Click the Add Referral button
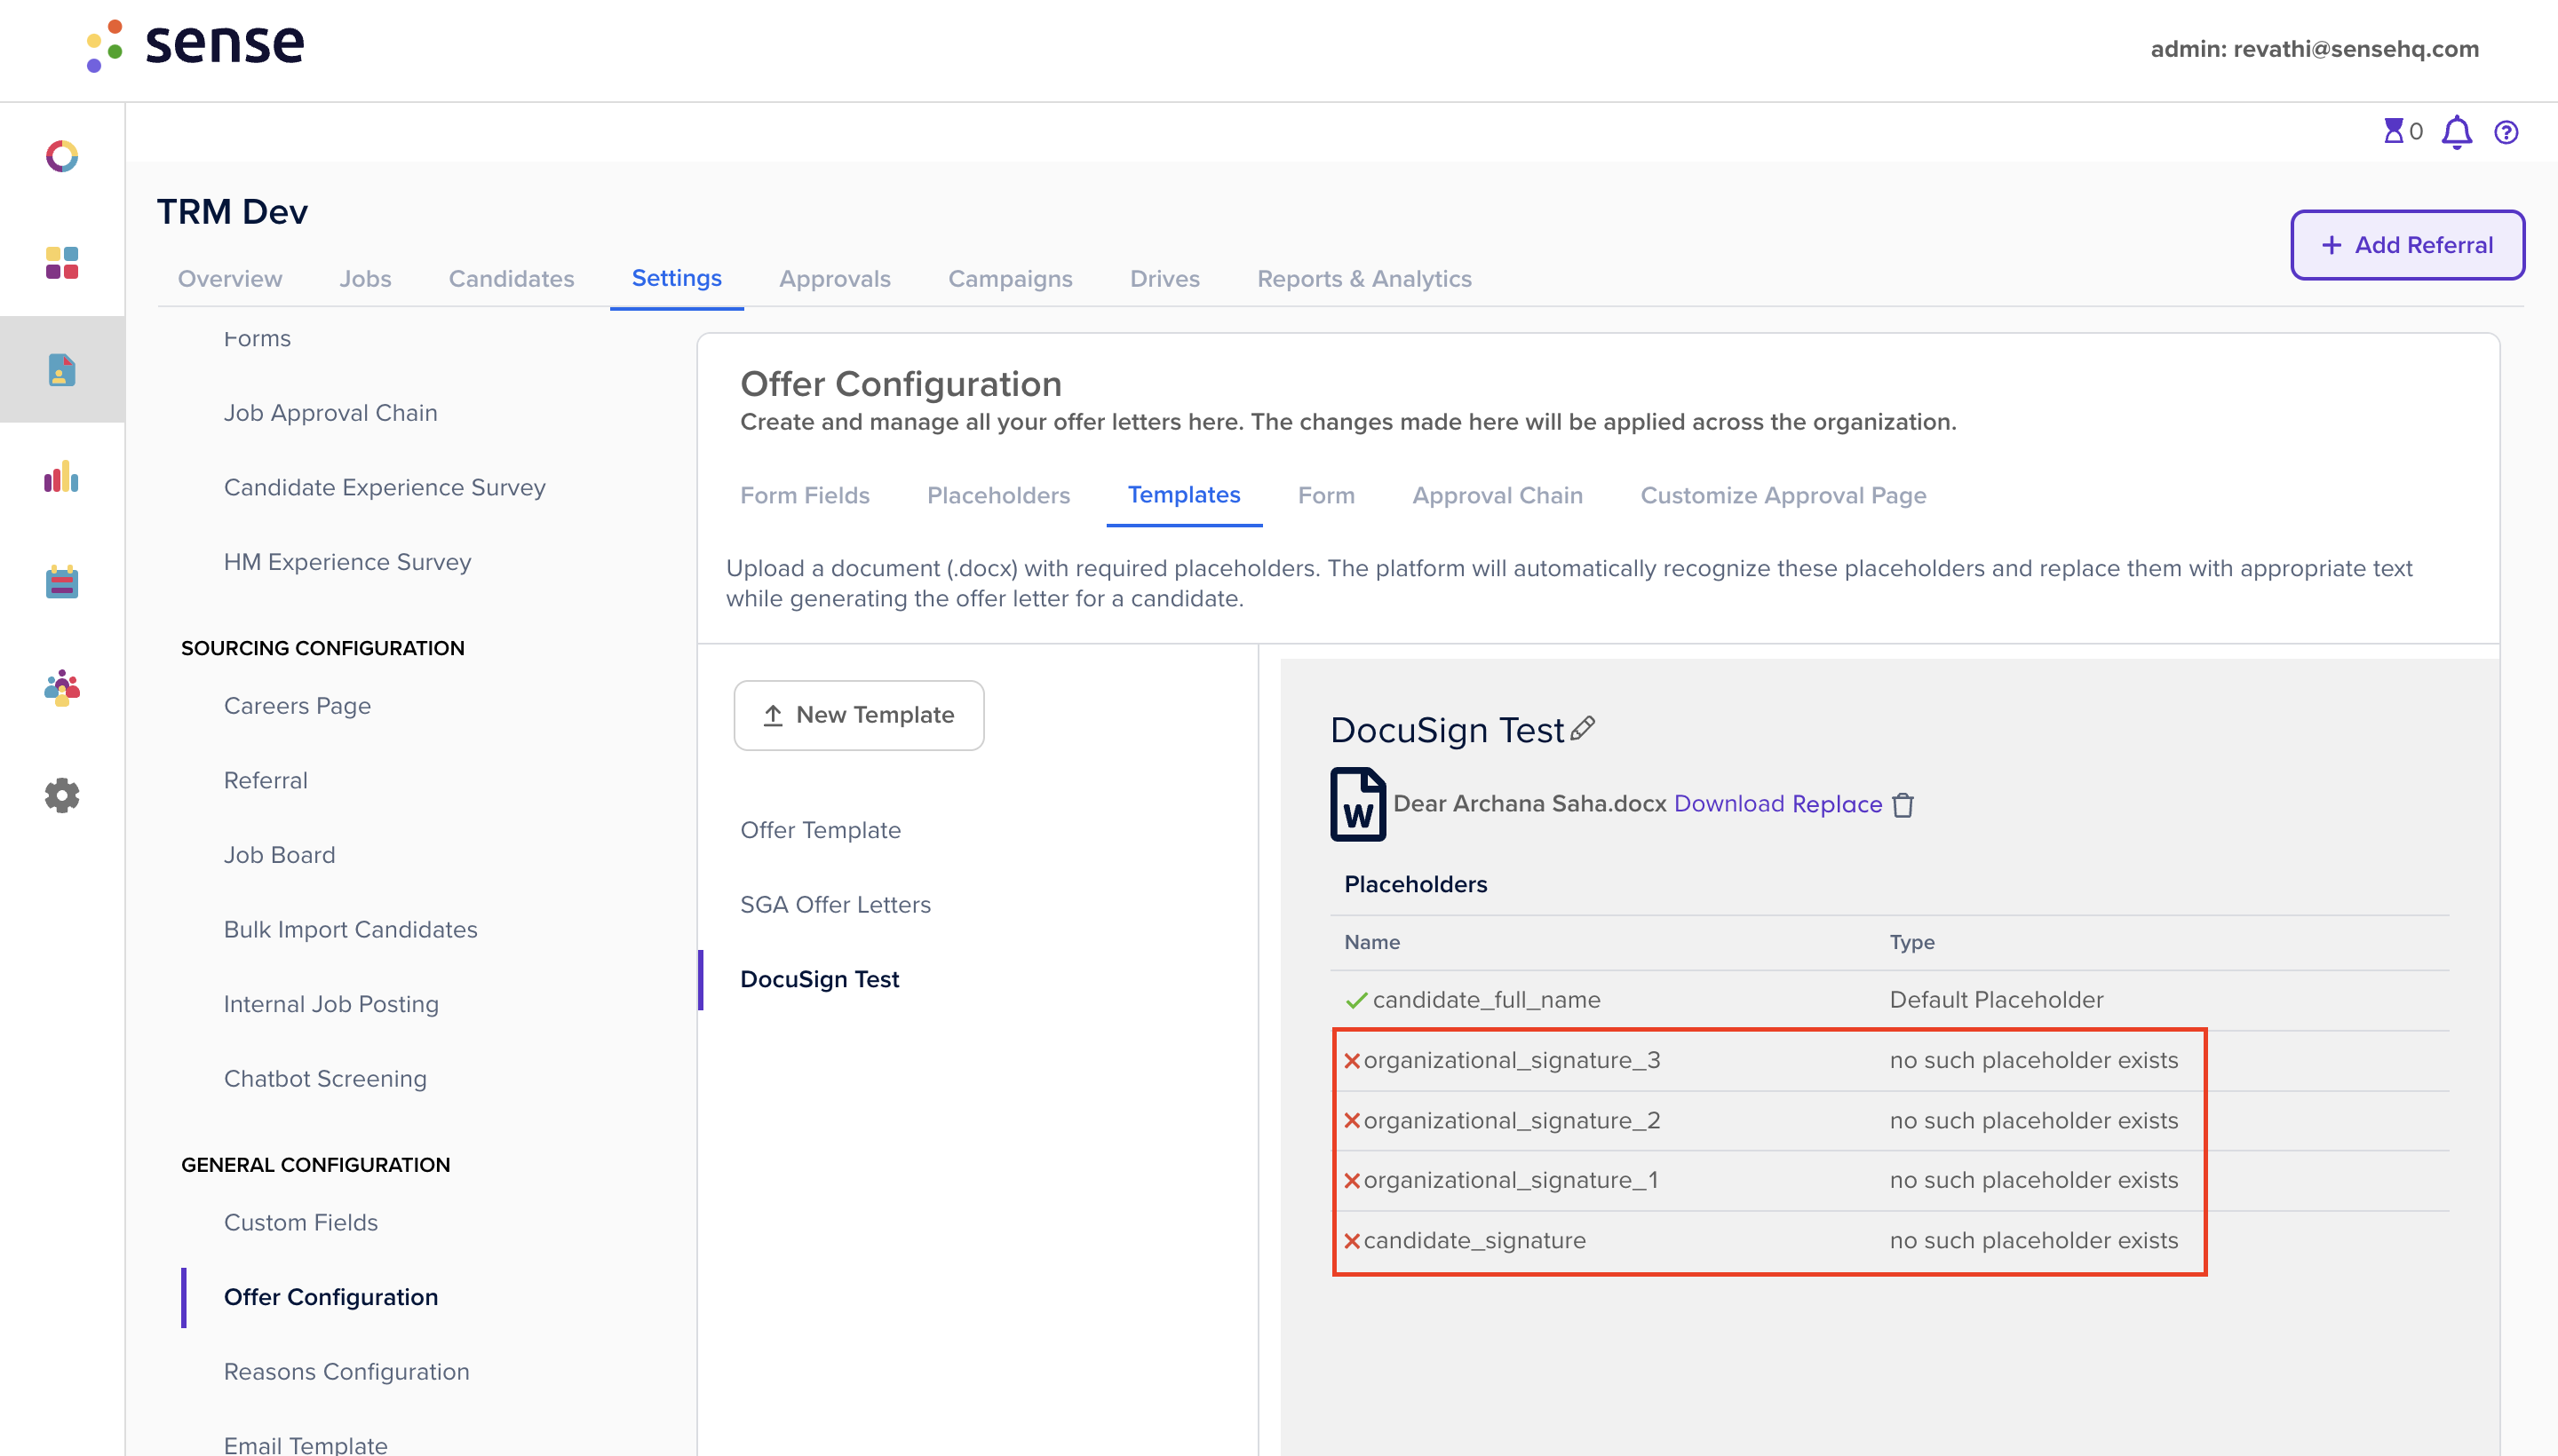This screenshot has height=1456, width=2558. click(x=2407, y=245)
